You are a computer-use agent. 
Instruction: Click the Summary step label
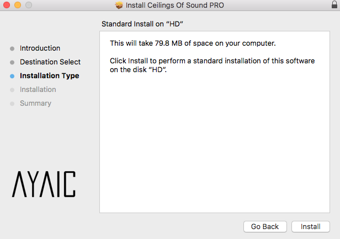35,104
